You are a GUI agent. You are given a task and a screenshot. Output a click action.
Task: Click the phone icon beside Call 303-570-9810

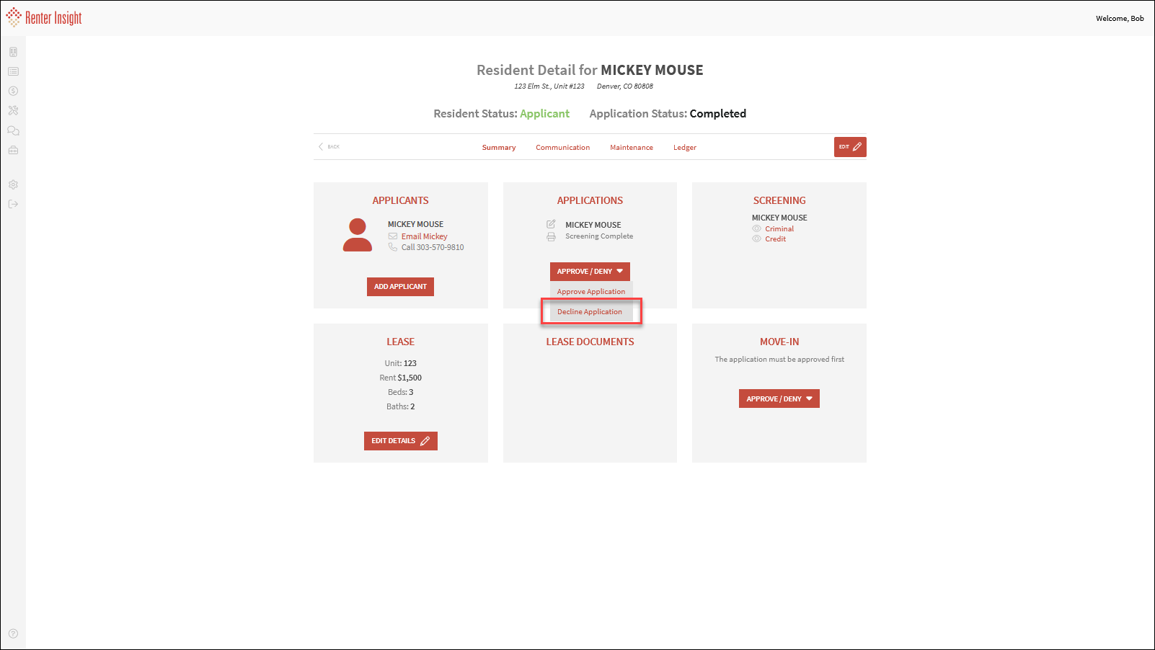pos(393,246)
